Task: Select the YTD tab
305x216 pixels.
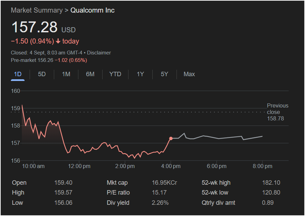Action: point(115,74)
